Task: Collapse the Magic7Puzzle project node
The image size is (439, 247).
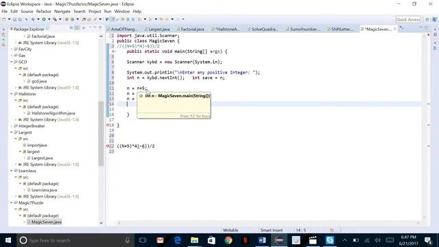Action: [x=12, y=202]
